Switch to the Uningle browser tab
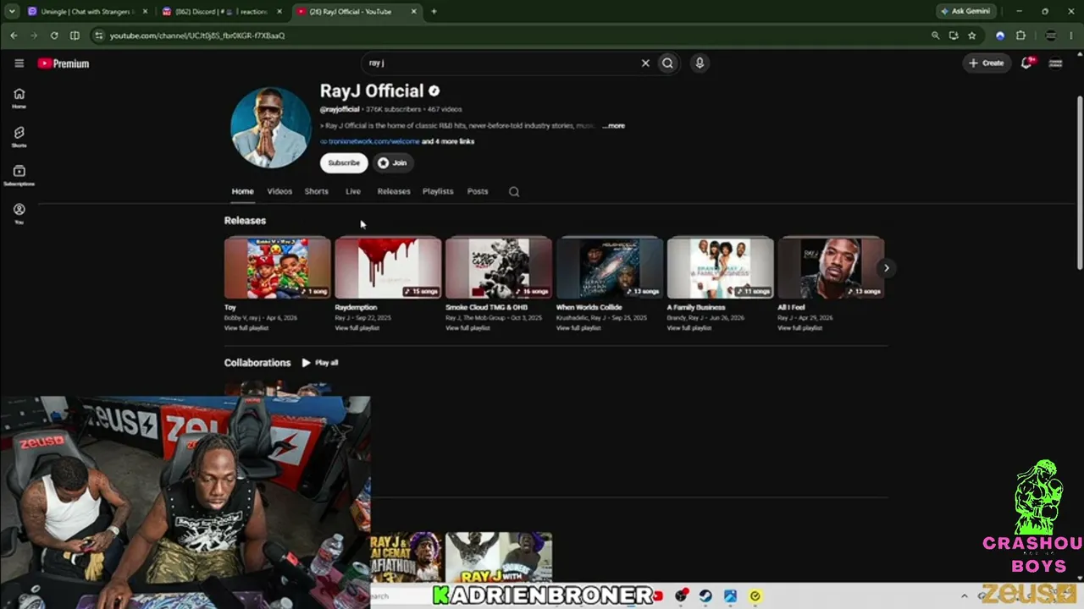The image size is (1084, 609). point(88,12)
